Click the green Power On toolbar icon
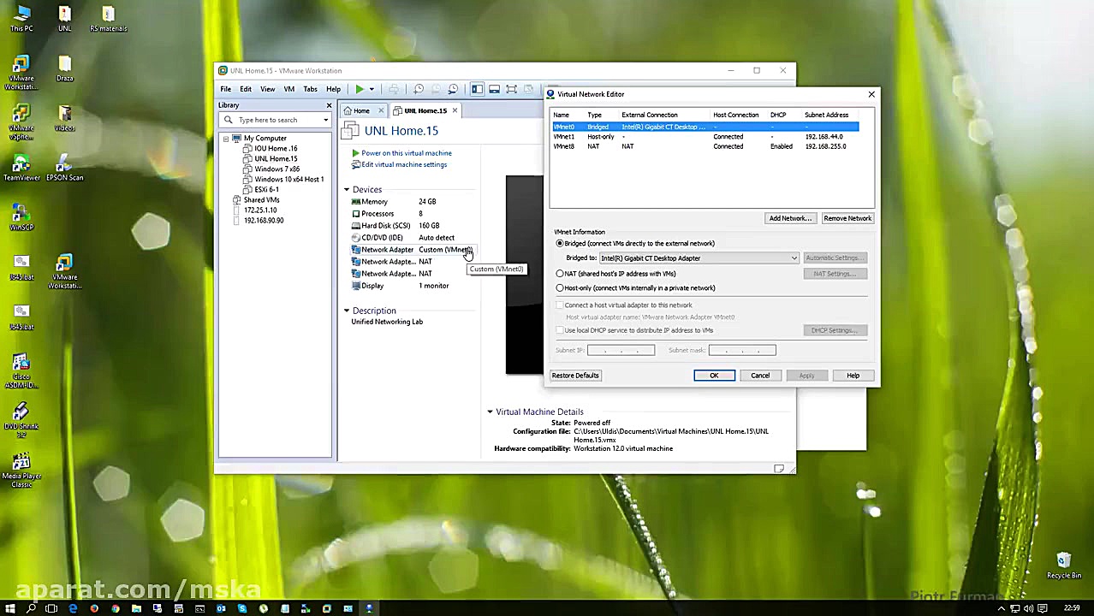The width and height of the screenshot is (1094, 616). [360, 89]
